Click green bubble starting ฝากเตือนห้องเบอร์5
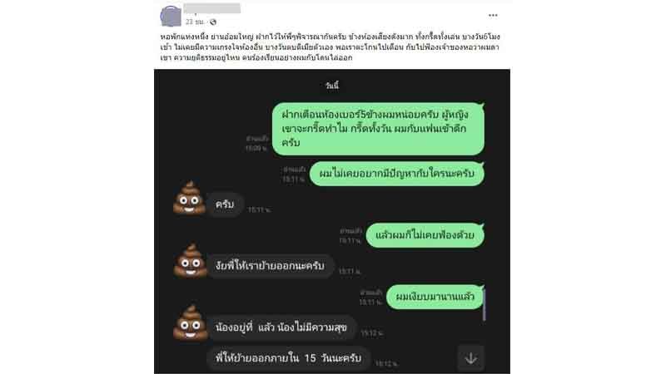 [378, 129]
